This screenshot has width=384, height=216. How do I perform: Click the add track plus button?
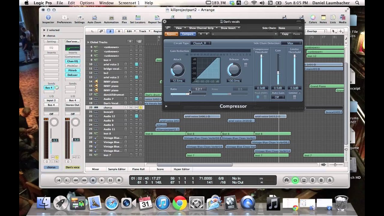130,41
